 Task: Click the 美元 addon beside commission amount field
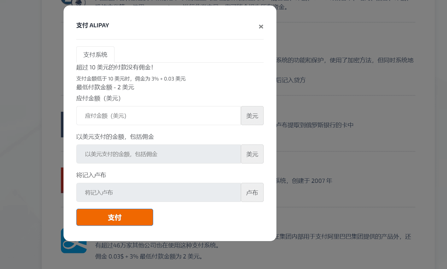point(252,154)
